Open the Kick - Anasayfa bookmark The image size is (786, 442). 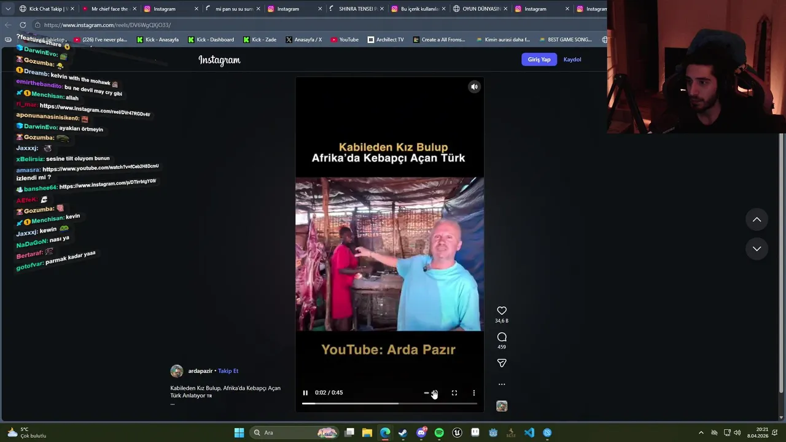(x=158, y=39)
